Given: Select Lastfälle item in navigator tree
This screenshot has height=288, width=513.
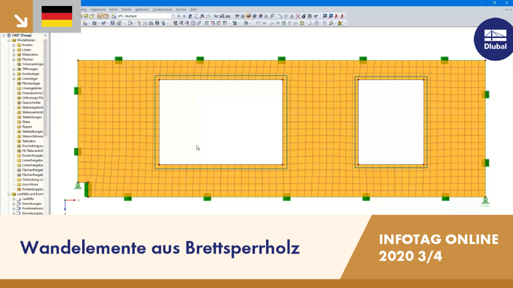Looking at the screenshot, I should coord(28,199).
